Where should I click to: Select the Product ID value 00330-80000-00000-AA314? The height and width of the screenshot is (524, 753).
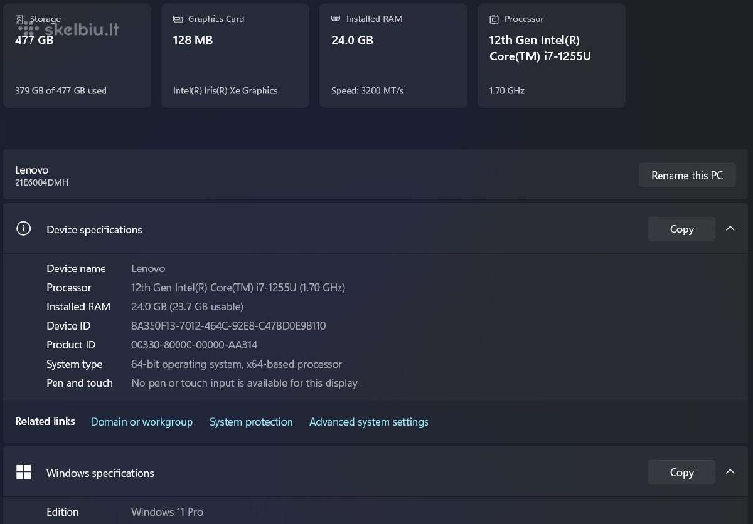coord(194,345)
